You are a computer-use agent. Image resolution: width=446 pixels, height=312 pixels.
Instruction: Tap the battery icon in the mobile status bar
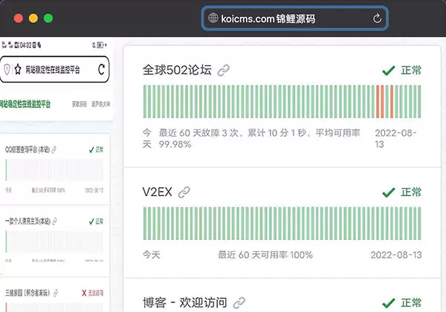coord(100,45)
